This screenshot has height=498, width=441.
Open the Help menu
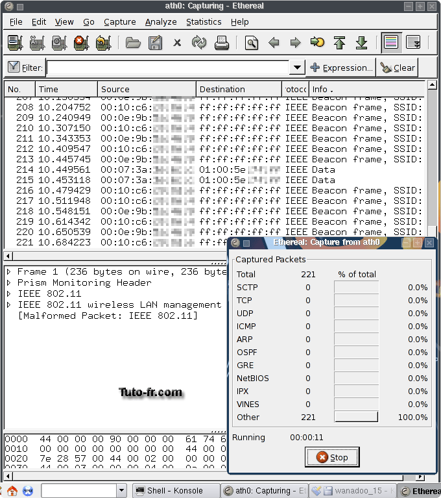[239, 22]
